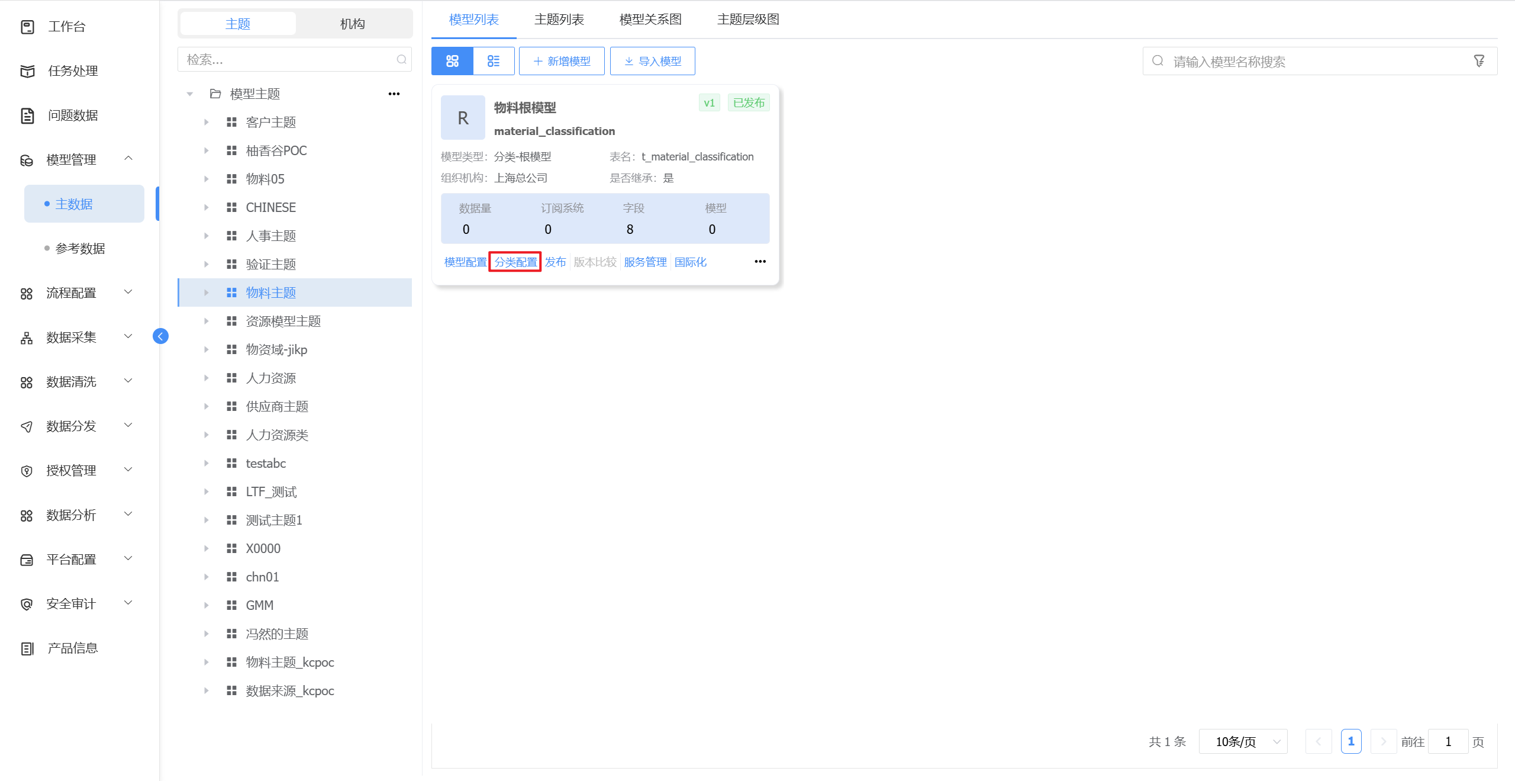Select 参考数据 in the sidebar
This screenshot has width=1515, height=781.
[x=80, y=248]
